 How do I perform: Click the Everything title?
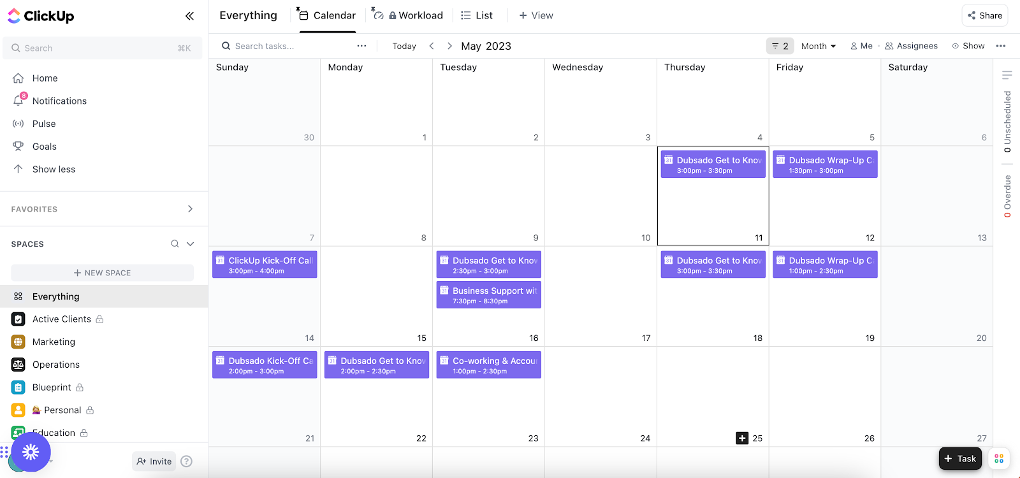[248, 15]
